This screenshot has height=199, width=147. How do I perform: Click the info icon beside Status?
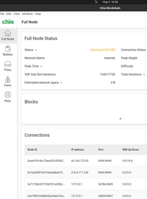click(x=36, y=50)
